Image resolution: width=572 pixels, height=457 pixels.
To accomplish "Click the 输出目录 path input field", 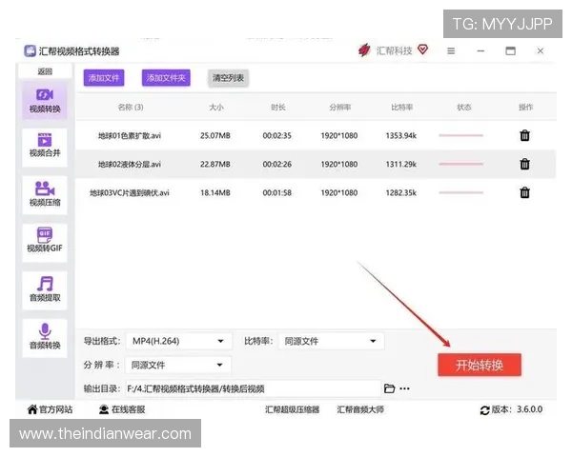I will pos(254,388).
